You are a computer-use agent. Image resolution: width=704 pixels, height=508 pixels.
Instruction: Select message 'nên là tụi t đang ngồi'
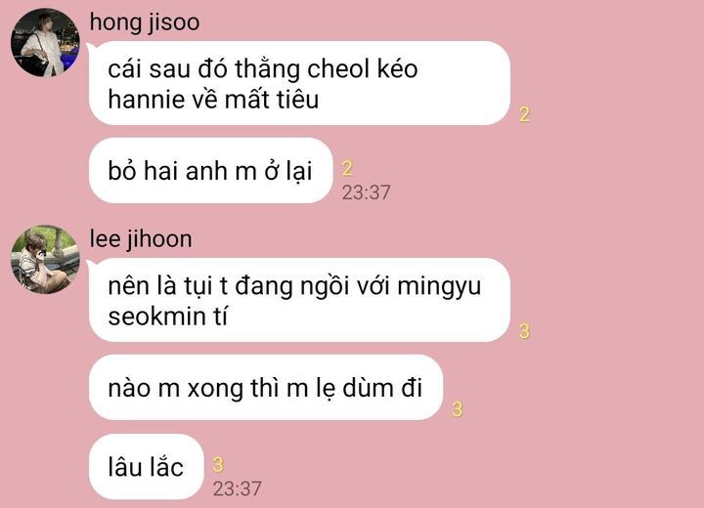(299, 300)
